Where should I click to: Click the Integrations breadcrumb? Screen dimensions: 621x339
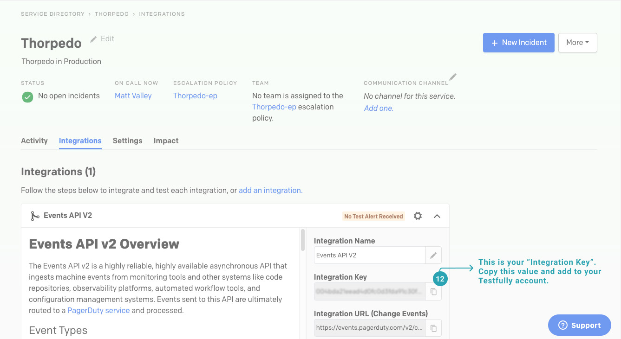pyautogui.click(x=162, y=14)
